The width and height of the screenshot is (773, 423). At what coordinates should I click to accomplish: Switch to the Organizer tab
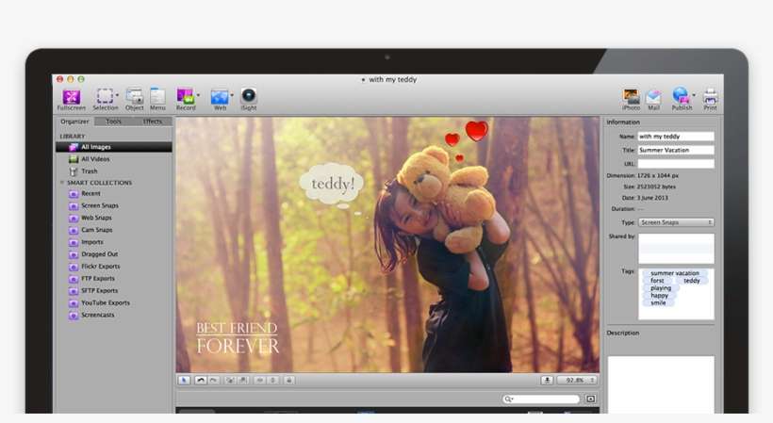click(x=74, y=122)
